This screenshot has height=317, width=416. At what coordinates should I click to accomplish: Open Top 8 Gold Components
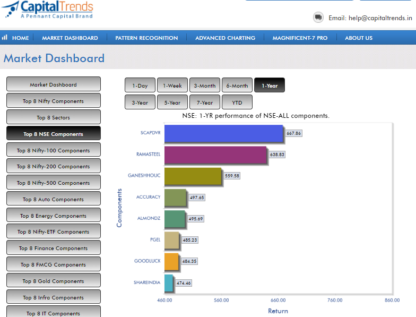click(53, 280)
